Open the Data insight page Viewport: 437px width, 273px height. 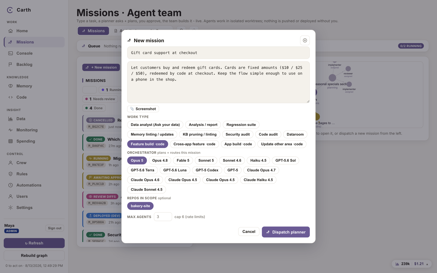34,119
